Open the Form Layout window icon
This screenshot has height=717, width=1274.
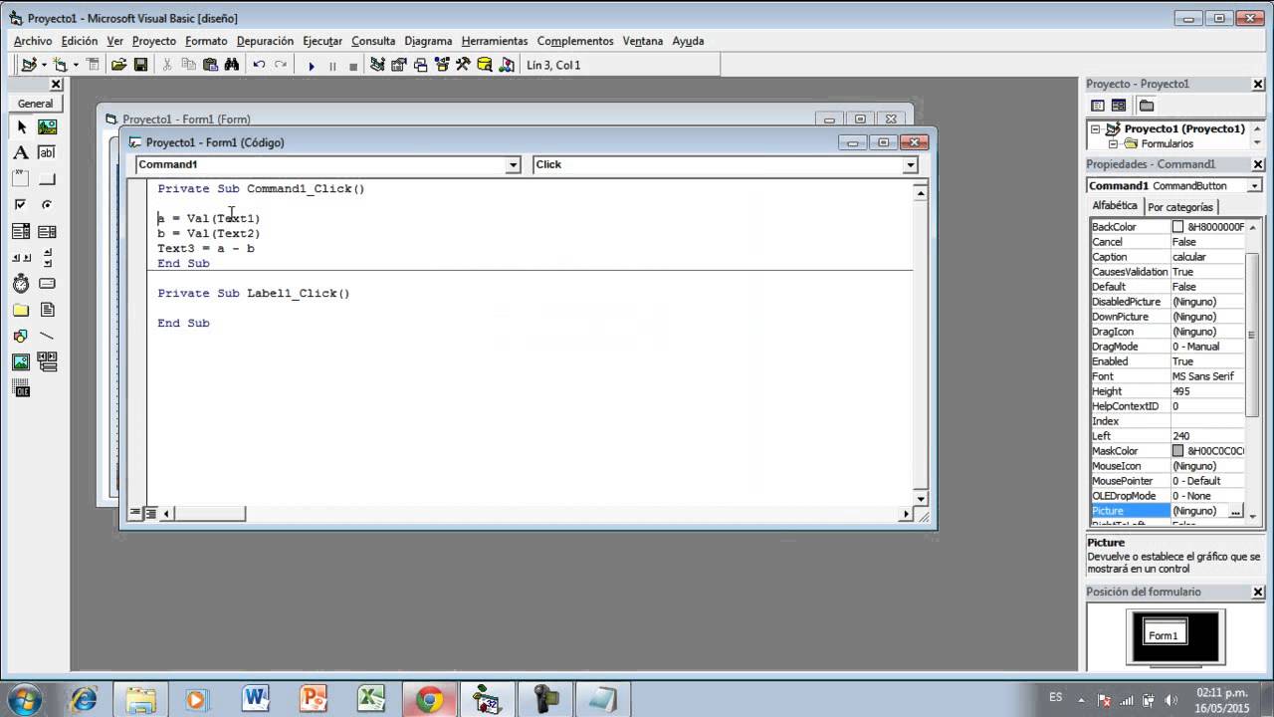(420, 65)
